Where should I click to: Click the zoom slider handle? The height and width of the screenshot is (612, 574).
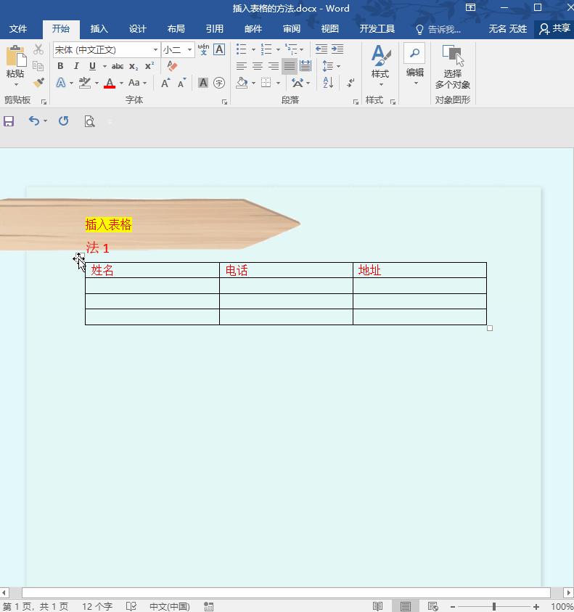coord(494,606)
